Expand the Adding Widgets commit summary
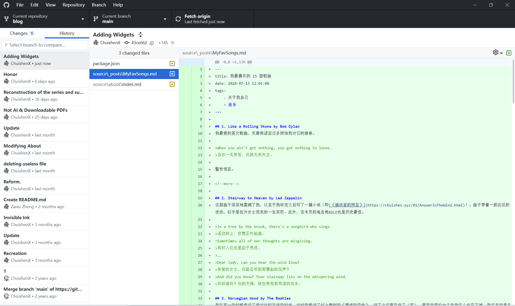Image resolution: width=515 pixels, height=306 pixels. pos(140,35)
